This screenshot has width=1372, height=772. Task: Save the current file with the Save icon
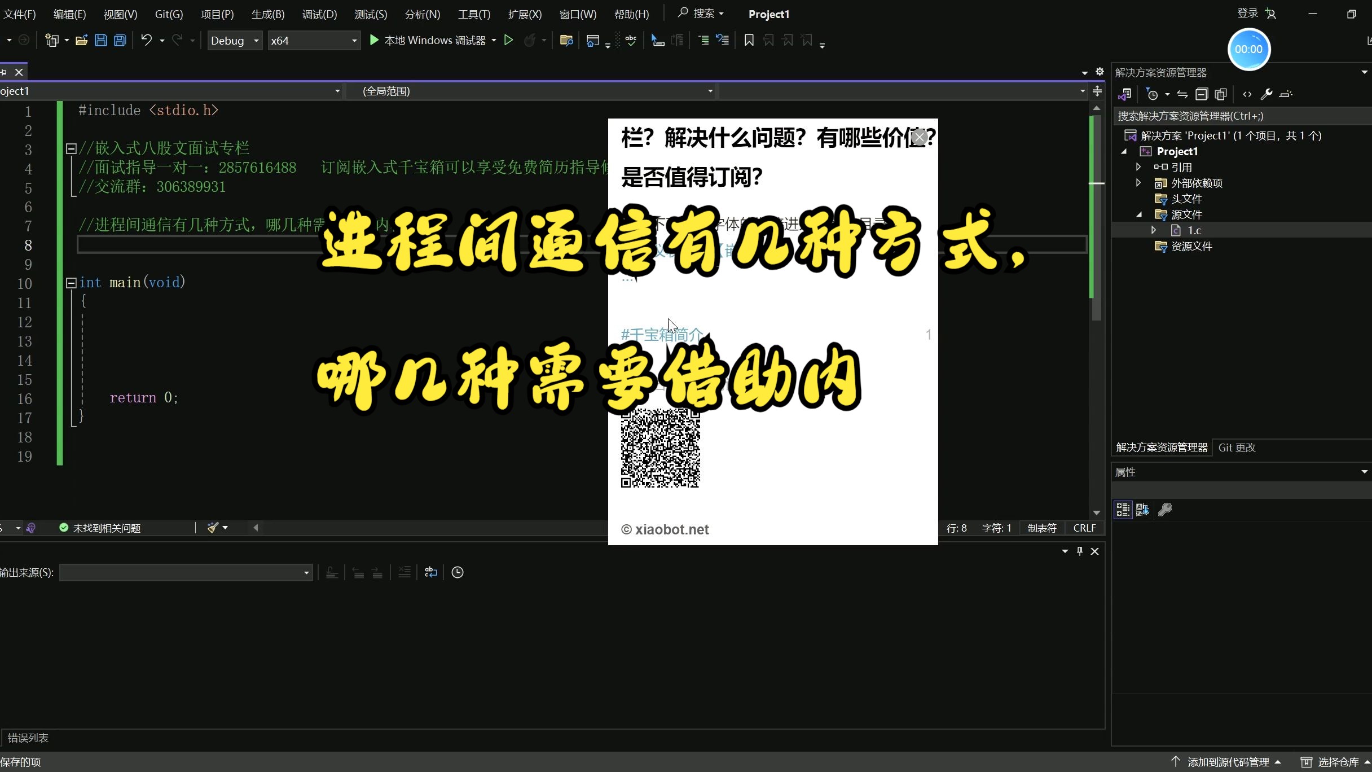pos(101,40)
